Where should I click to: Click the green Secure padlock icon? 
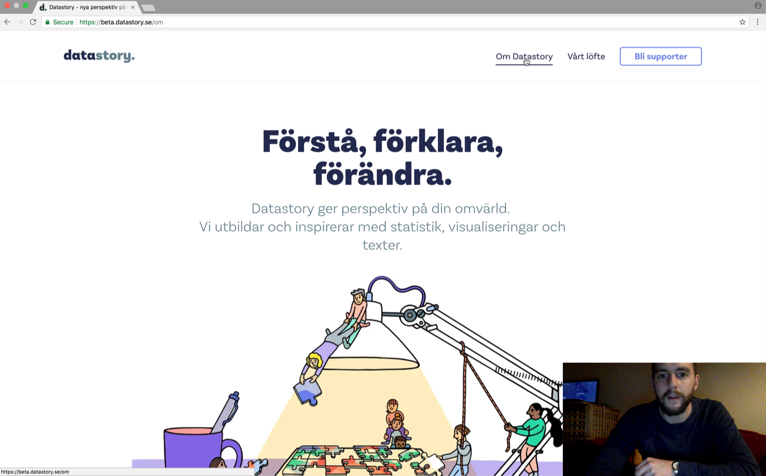tap(47, 22)
